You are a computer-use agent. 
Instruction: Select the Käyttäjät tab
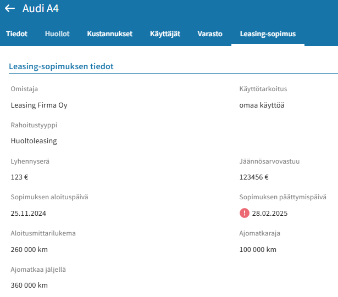point(165,34)
